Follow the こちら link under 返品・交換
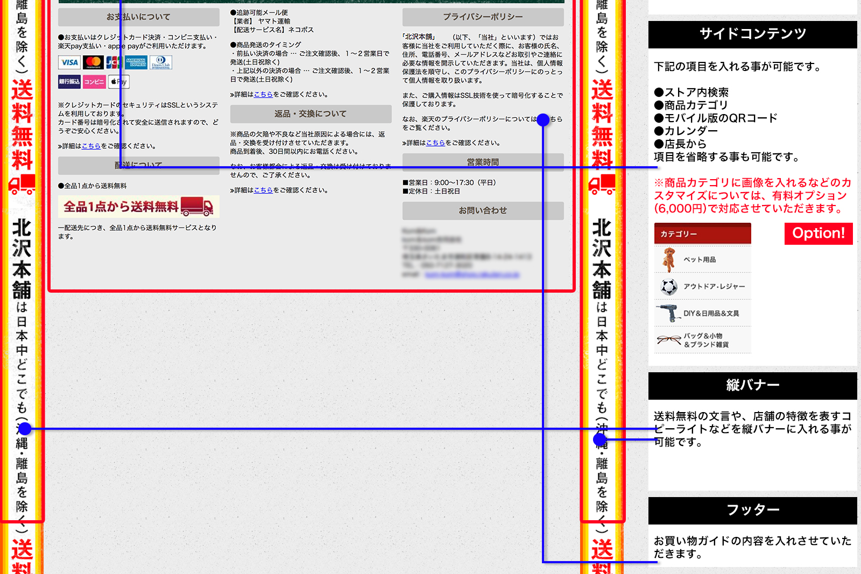The width and height of the screenshot is (861, 574). pos(263,190)
